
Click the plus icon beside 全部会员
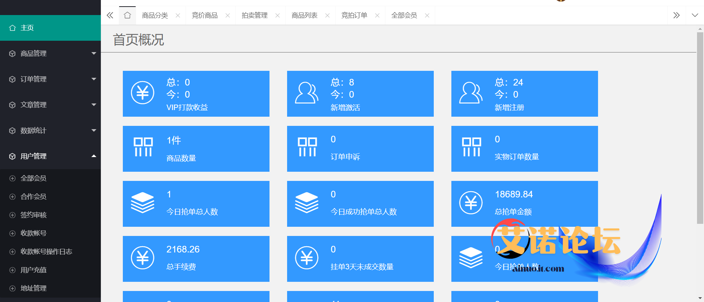point(12,178)
